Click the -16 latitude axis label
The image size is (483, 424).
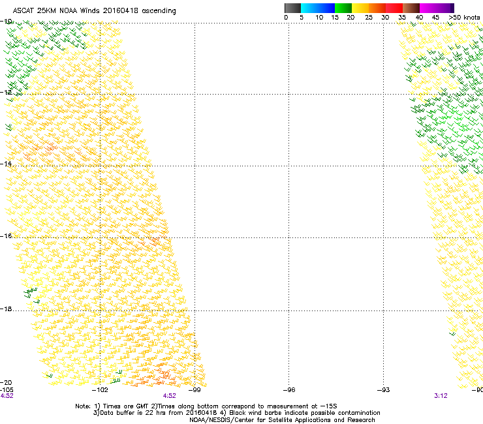click(x=6, y=236)
